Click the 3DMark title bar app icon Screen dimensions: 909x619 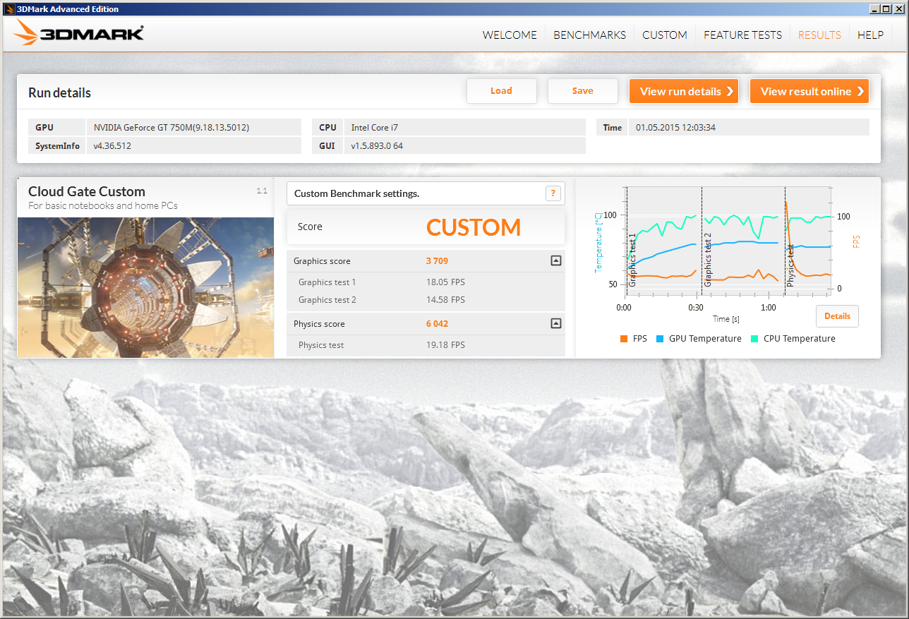click(x=8, y=9)
